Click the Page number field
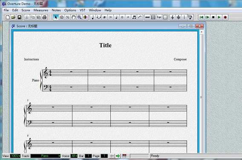 point(104,156)
